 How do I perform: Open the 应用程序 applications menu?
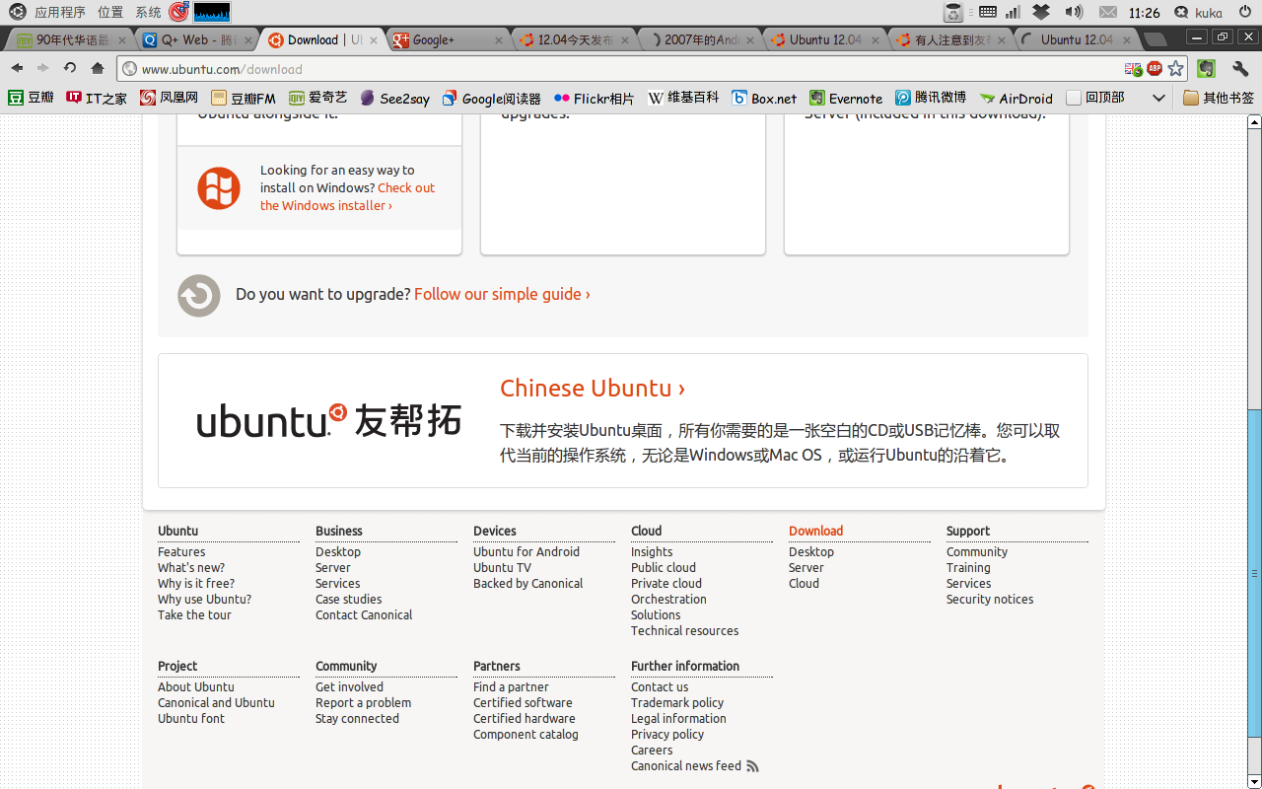(60, 12)
